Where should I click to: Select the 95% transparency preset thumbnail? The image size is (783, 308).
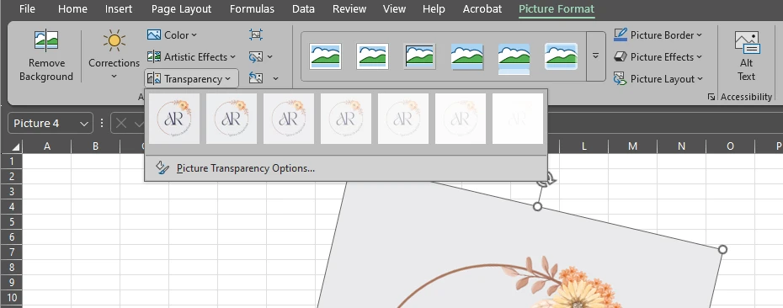(x=518, y=119)
